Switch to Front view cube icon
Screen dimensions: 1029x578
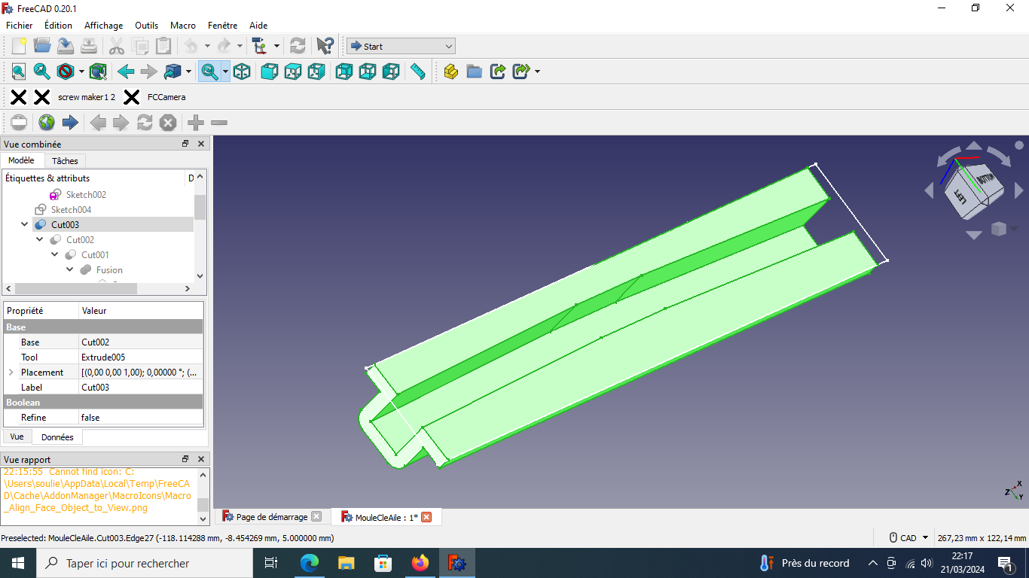[x=269, y=71]
